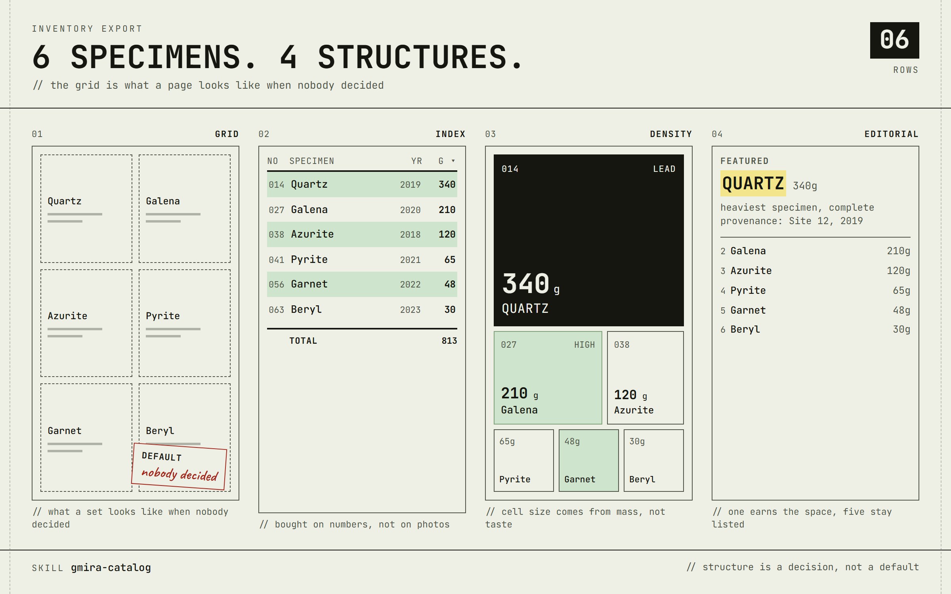
Task: Click the gmira-catalog skill name
Action: pos(111,567)
